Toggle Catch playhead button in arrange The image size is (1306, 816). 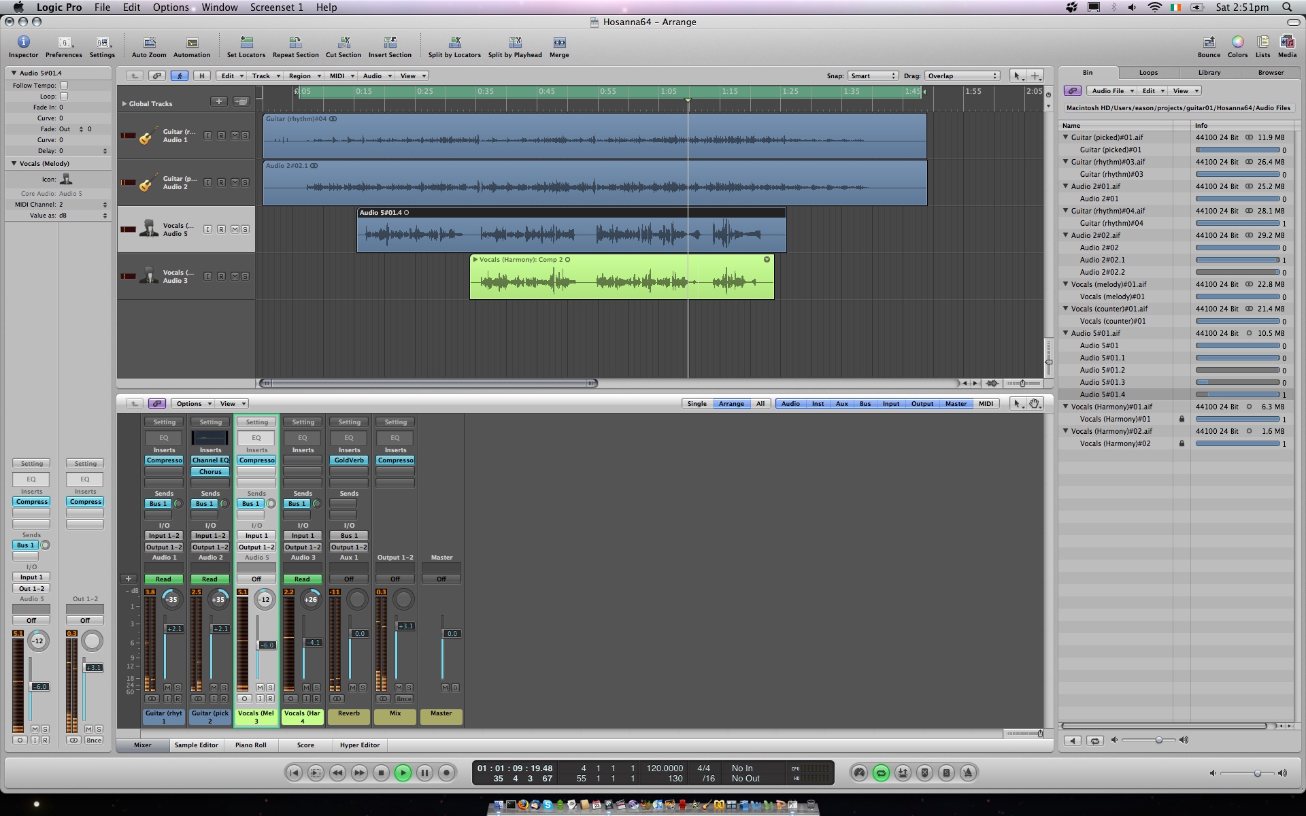[180, 75]
